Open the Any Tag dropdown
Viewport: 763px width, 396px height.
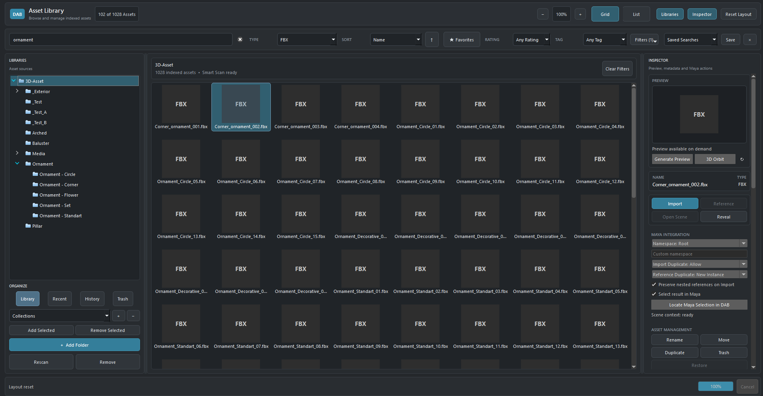pos(605,39)
